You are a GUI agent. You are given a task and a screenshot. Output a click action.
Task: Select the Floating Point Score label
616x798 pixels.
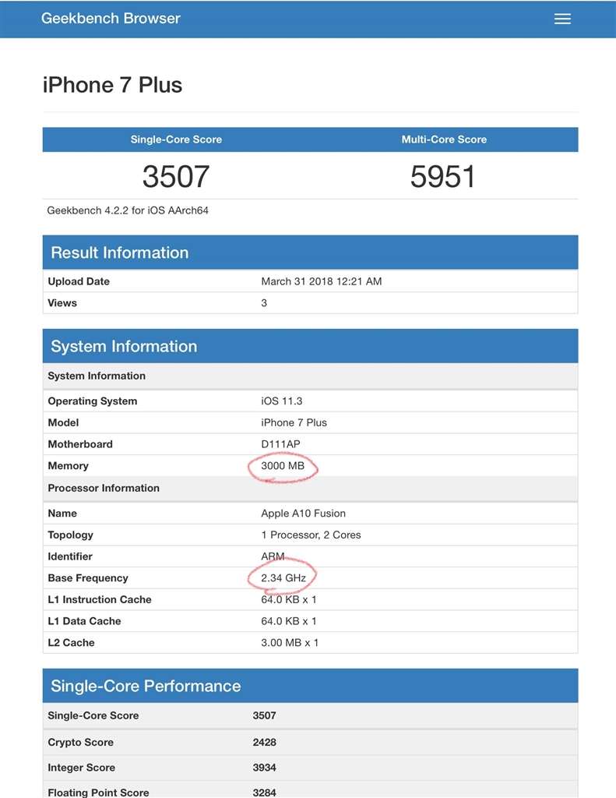pos(98,793)
